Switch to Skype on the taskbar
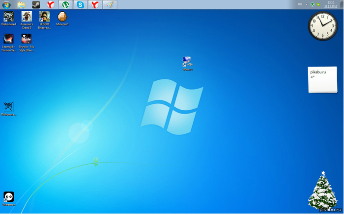Screen dimensions: 344x215 pos(80,4)
